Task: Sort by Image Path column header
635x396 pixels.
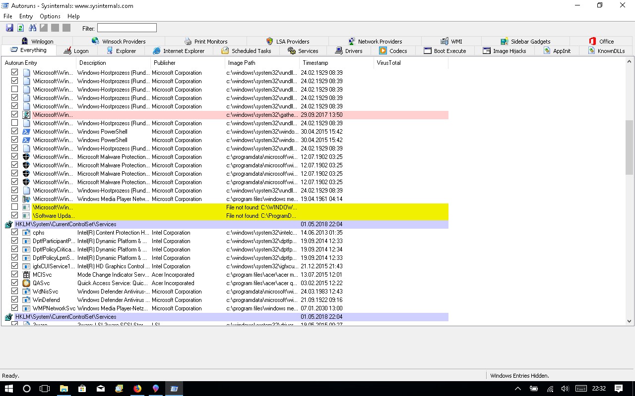Action: click(x=262, y=63)
